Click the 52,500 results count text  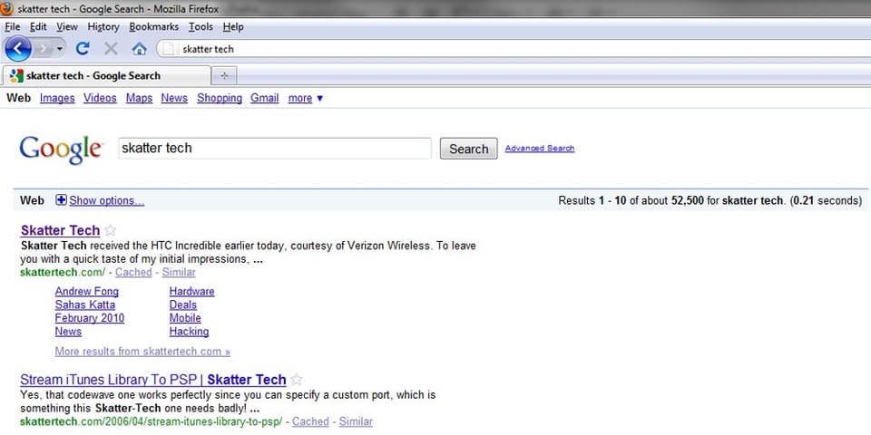tap(688, 200)
